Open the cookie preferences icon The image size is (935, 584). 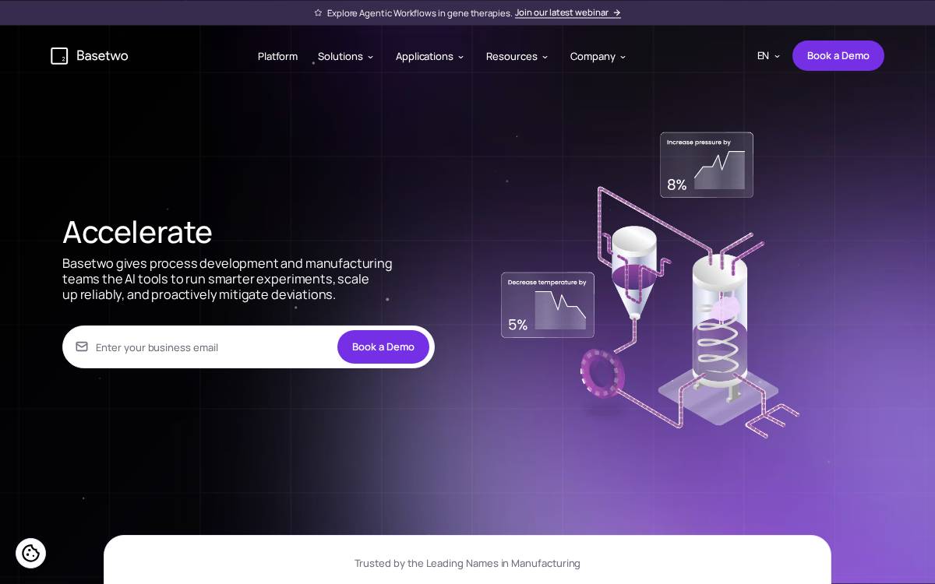30,553
